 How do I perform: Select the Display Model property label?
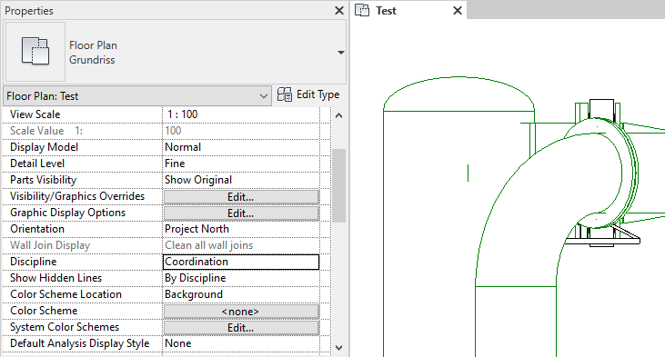[44, 147]
